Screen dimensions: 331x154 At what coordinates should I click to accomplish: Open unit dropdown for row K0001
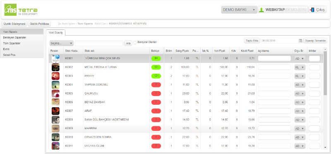click(300, 58)
